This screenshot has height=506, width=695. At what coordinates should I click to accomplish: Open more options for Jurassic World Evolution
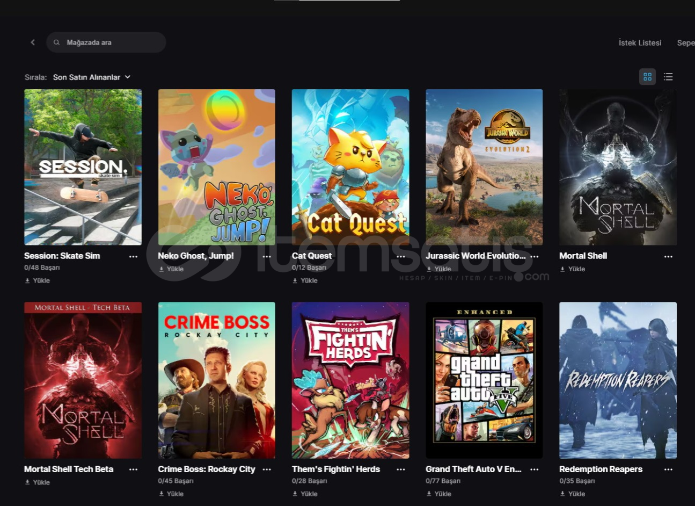(x=535, y=256)
